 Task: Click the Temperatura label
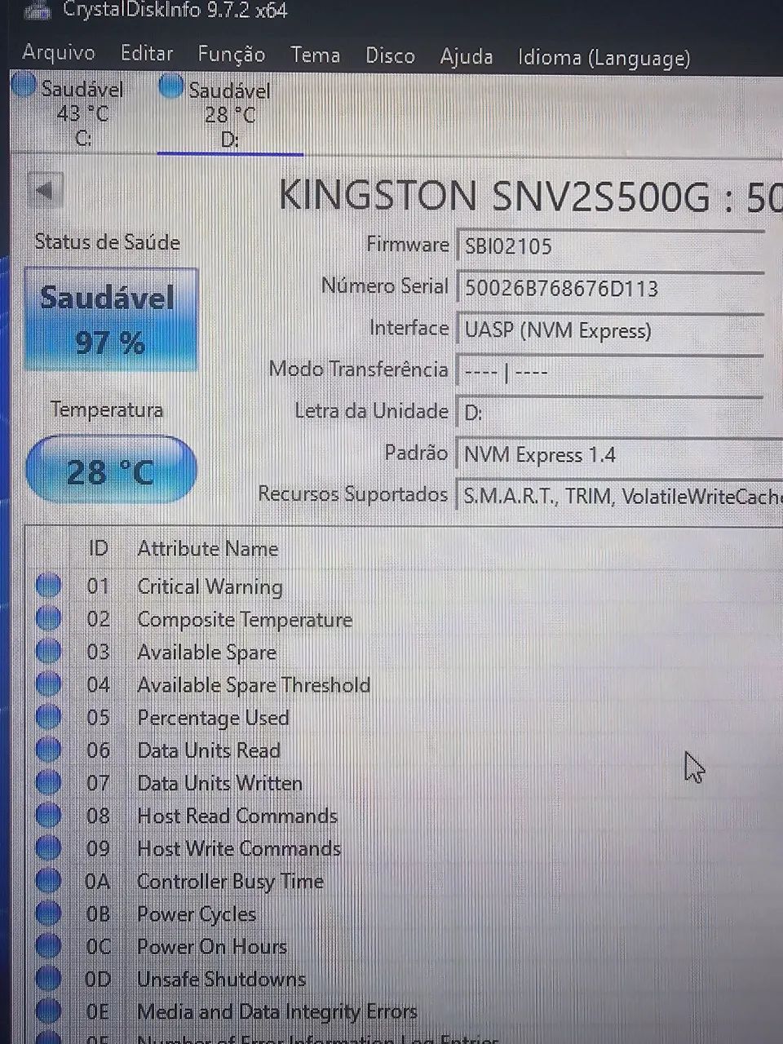[x=107, y=409]
